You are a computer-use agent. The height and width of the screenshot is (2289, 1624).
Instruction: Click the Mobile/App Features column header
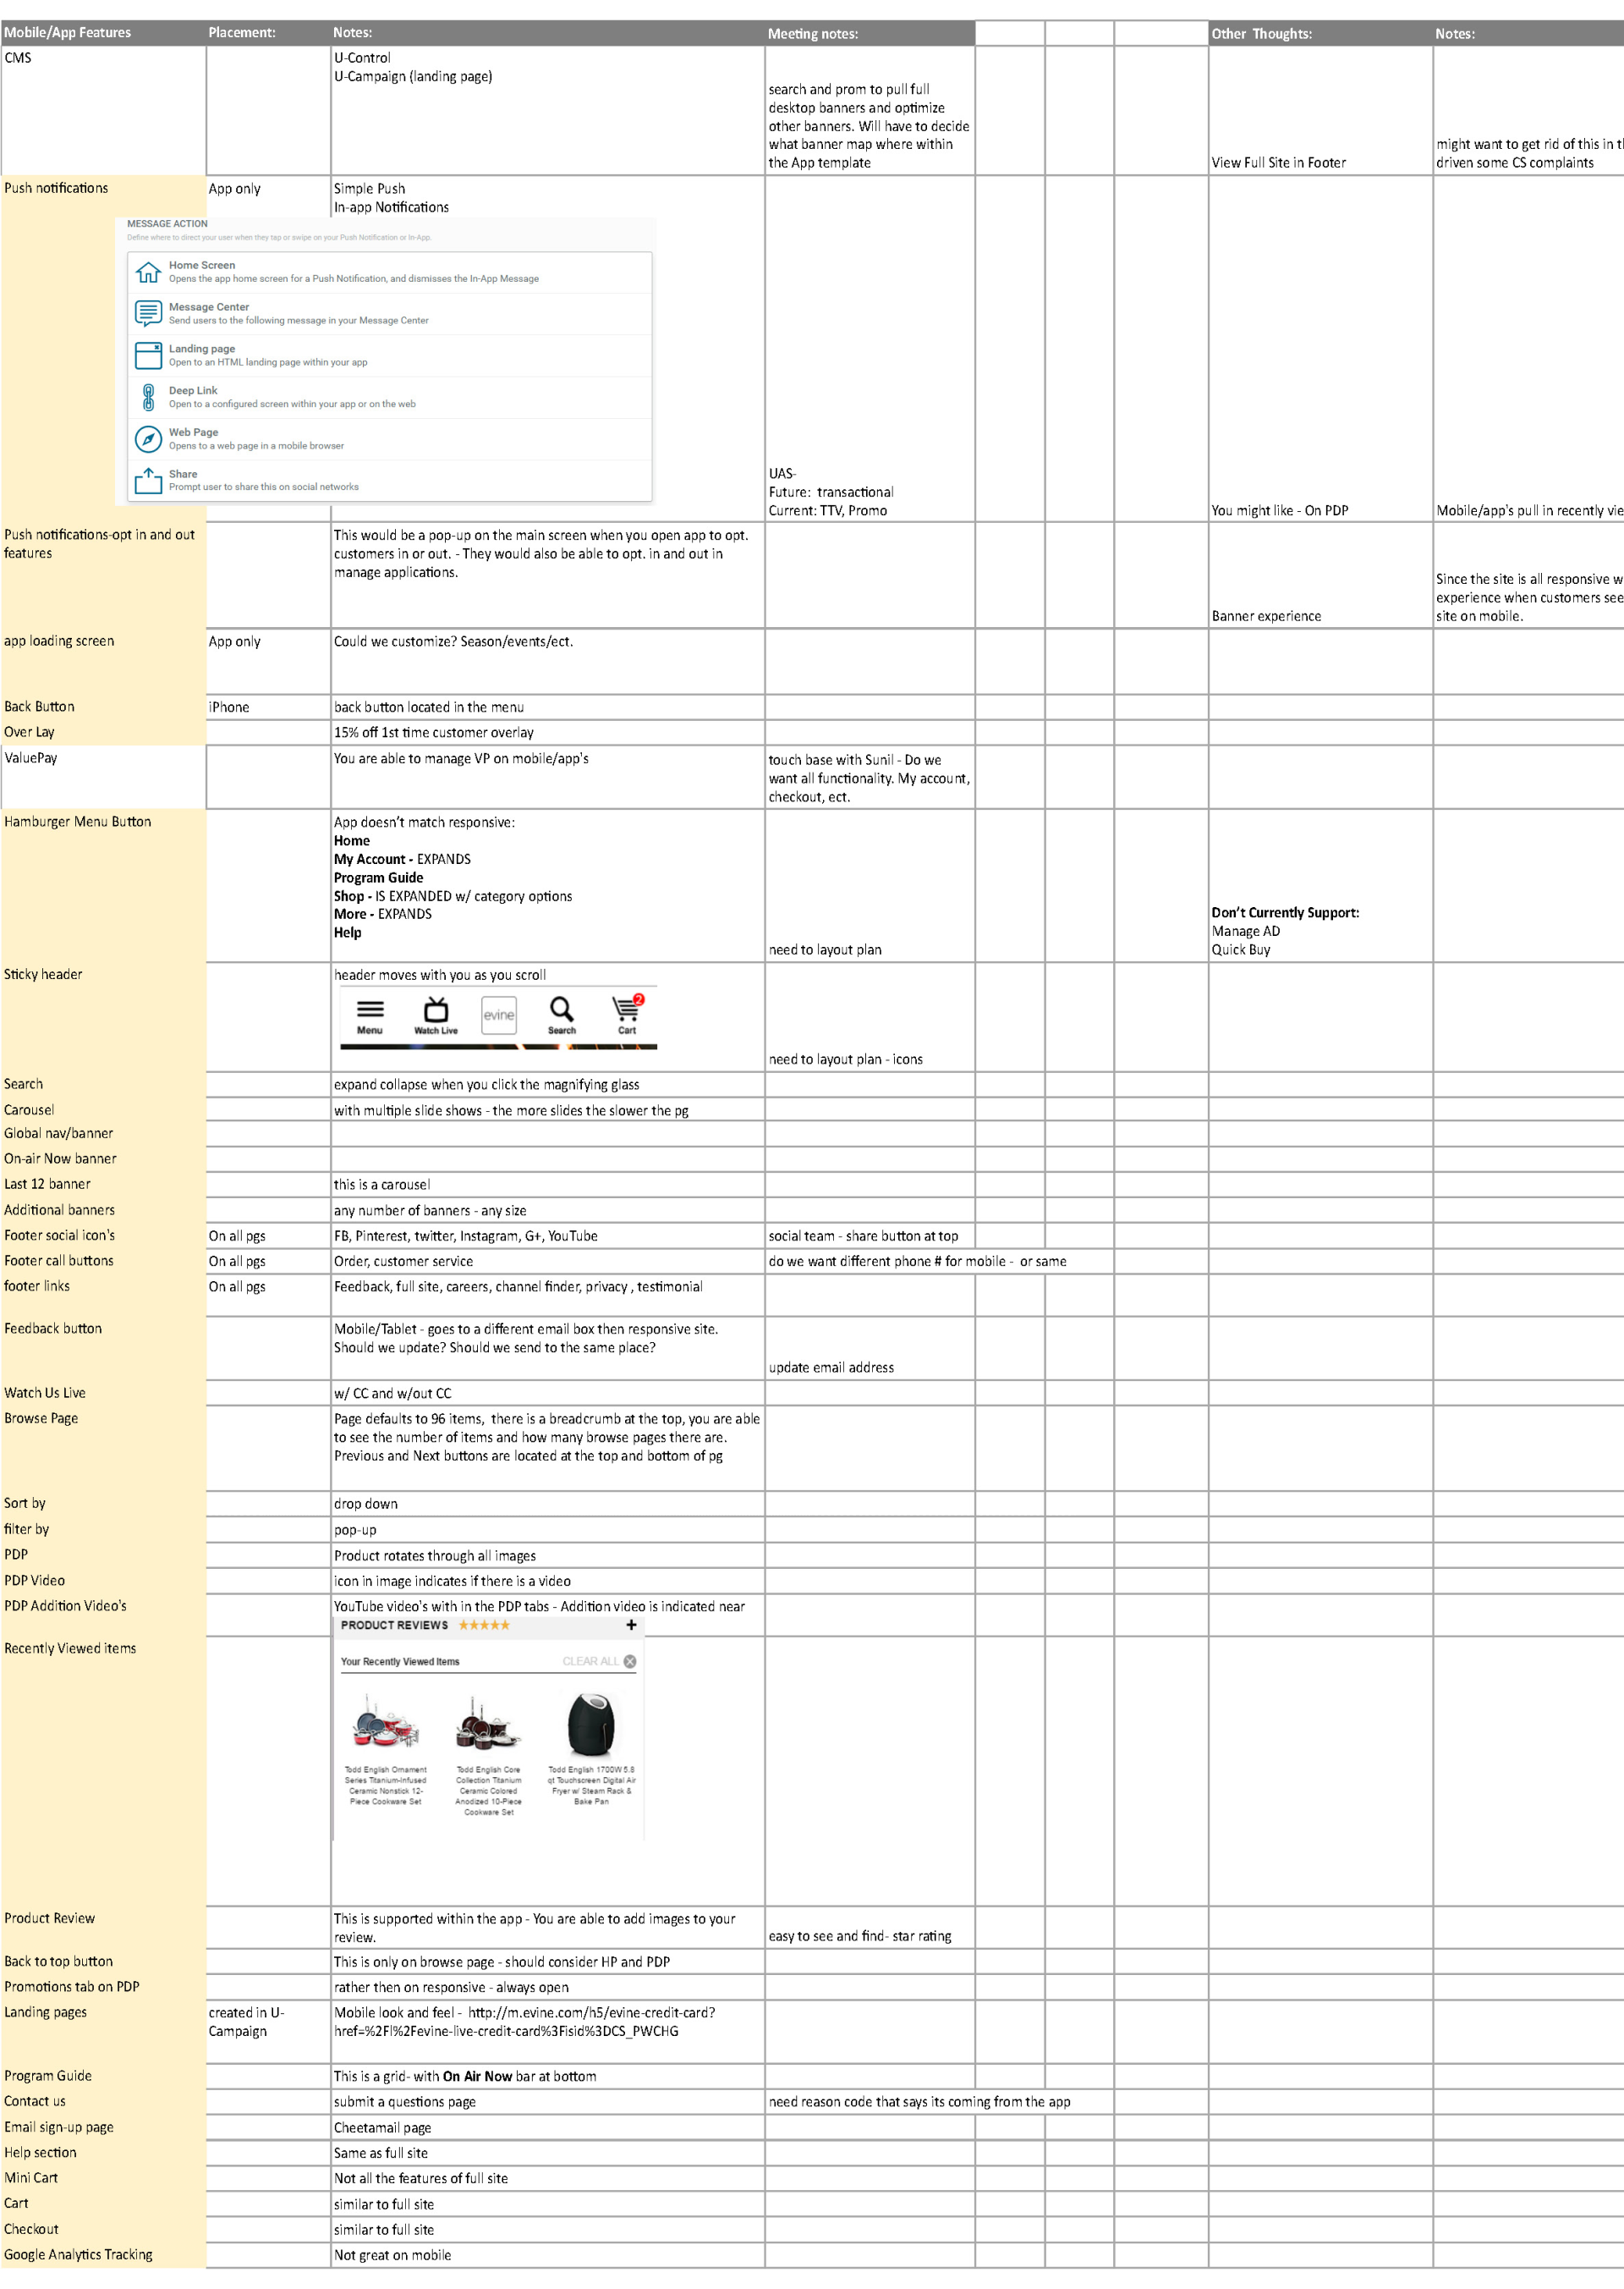[67, 32]
